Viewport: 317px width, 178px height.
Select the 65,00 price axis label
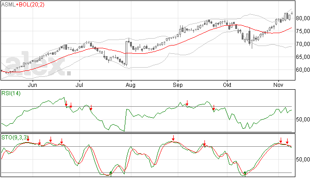click(x=303, y=57)
